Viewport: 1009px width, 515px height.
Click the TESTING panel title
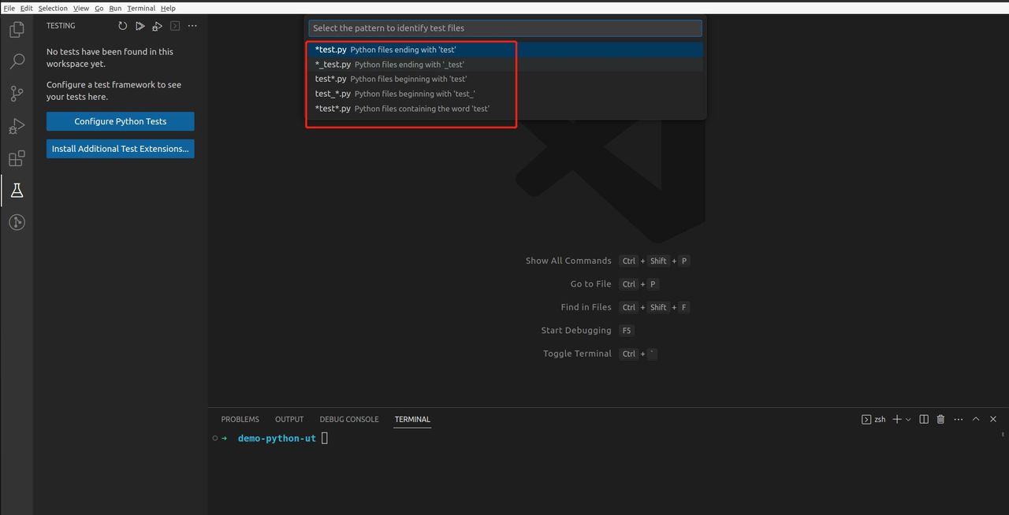click(x=61, y=26)
